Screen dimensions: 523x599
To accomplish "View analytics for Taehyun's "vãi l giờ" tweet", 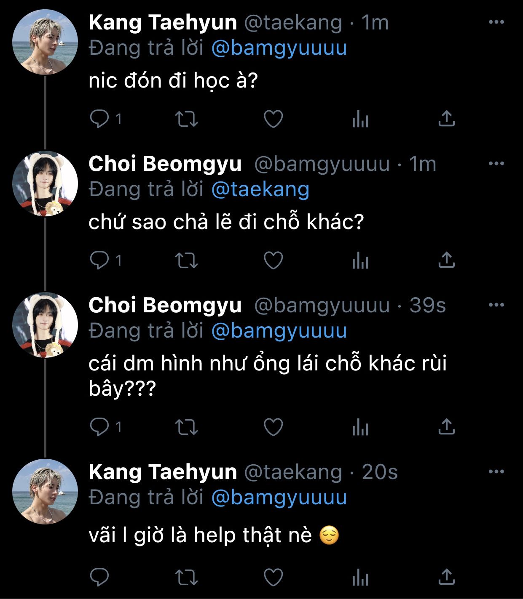I will point(360,577).
